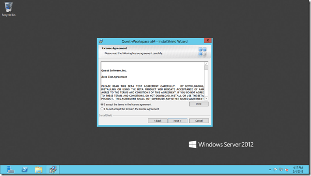Screen dimensions: 311x176
Task: Close the InstallShield Wizard window
Action: (x=208, y=41)
